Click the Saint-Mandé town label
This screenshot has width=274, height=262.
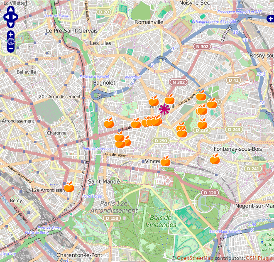click(x=104, y=181)
